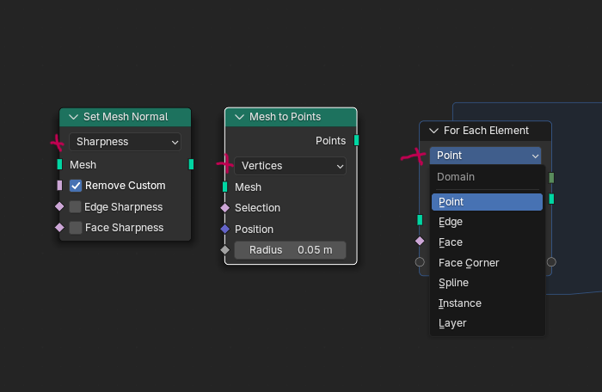Collapse the Mesh to Points node
602x392 pixels.
pyautogui.click(x=239, y=117)
